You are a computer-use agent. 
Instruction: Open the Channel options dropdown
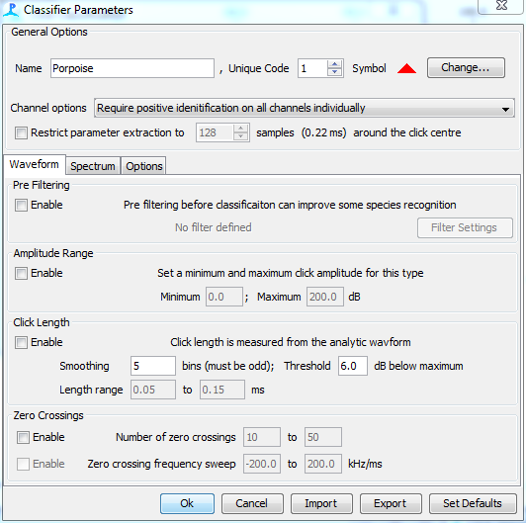[x=305, y=108]
